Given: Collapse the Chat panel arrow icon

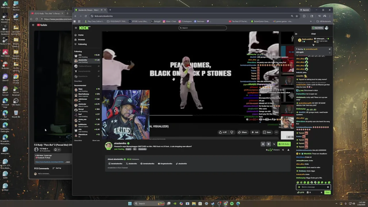Looking at the screenshot, I should [x=296, y=34].
